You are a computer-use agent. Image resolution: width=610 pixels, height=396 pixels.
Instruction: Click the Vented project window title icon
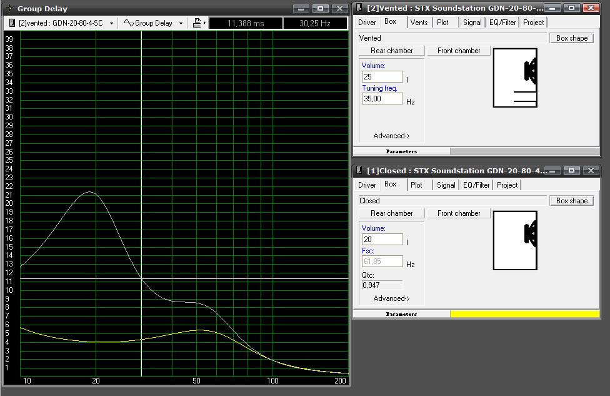(359, 8)
